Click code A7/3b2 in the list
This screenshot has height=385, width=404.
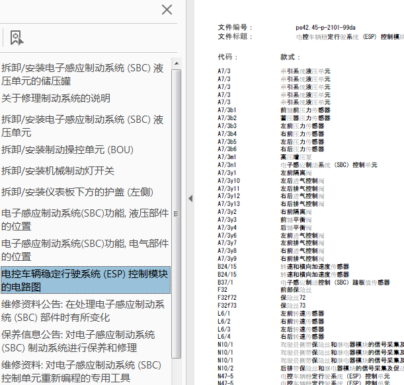[227, 118]
